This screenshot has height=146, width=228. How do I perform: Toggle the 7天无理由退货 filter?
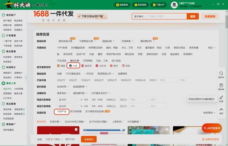pos(73,74)
